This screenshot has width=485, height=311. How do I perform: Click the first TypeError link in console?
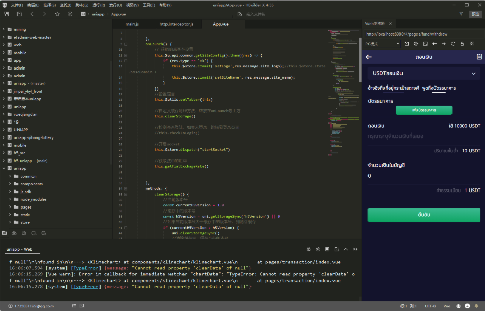[x=86, y=268]
